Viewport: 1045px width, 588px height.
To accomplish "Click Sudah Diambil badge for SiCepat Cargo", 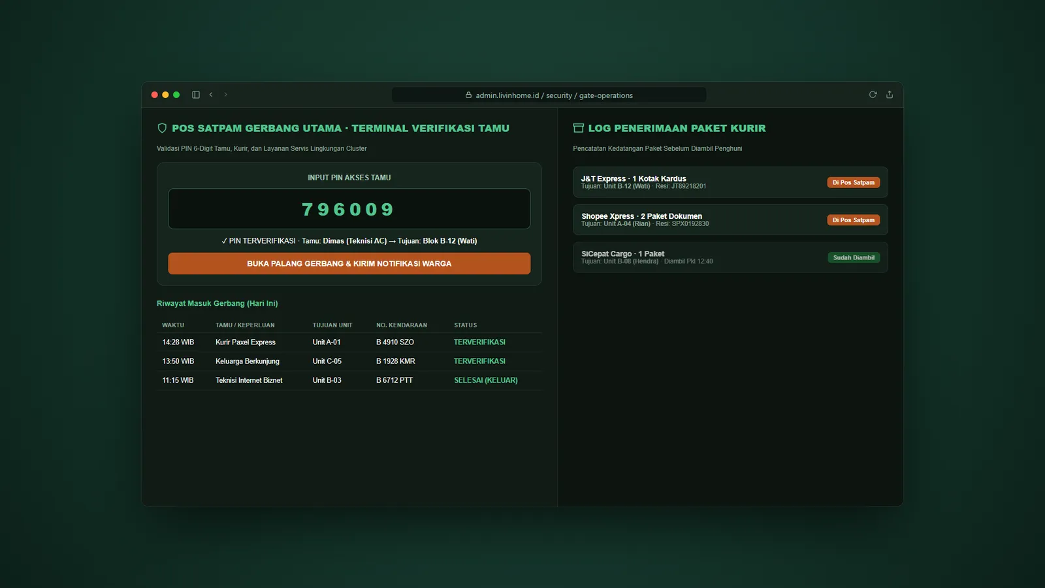I will [x=854, y=257].
